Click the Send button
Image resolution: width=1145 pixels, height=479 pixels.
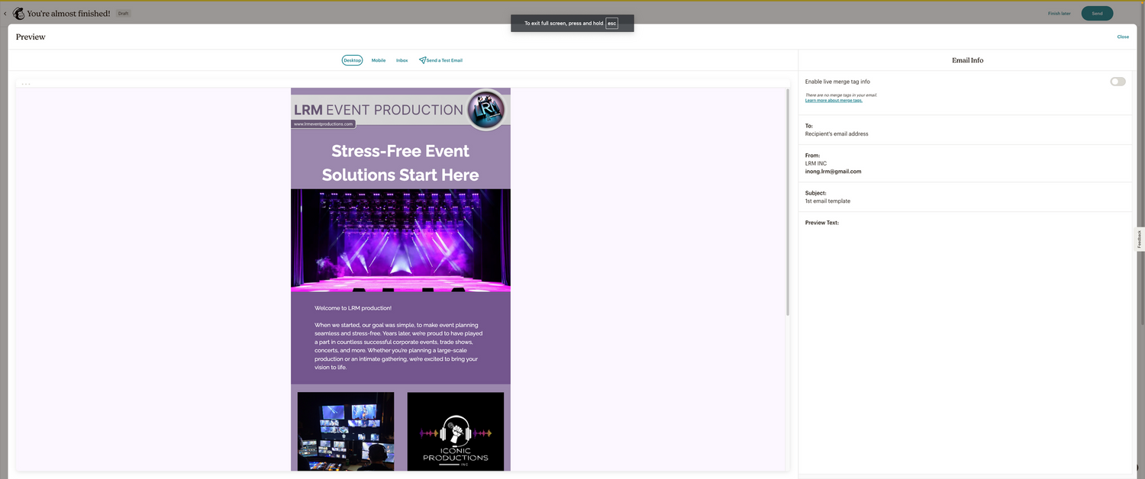(1097, 13)
